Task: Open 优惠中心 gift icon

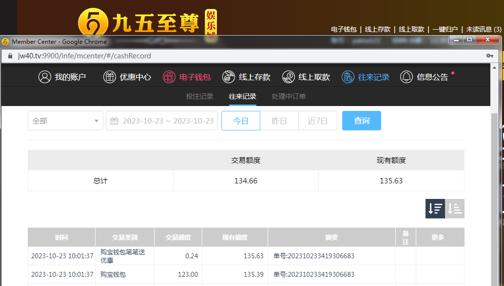Action: point(110,77)
